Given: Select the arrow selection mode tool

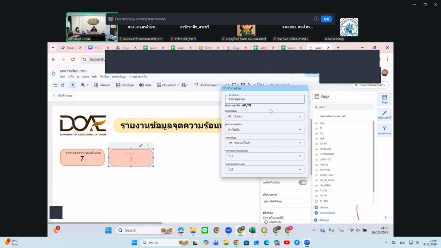Looking at the screenshot, I should click(73, 85).
